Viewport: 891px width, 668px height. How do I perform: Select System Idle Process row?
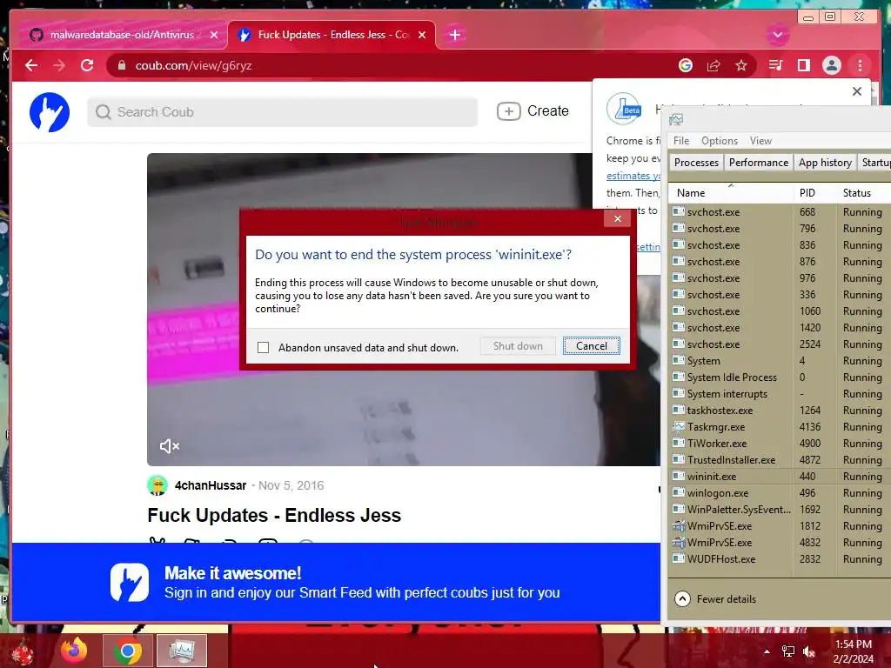click(780, 377)
